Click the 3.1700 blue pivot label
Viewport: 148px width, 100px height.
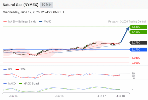pyautogui.click(x=138, y=49)
